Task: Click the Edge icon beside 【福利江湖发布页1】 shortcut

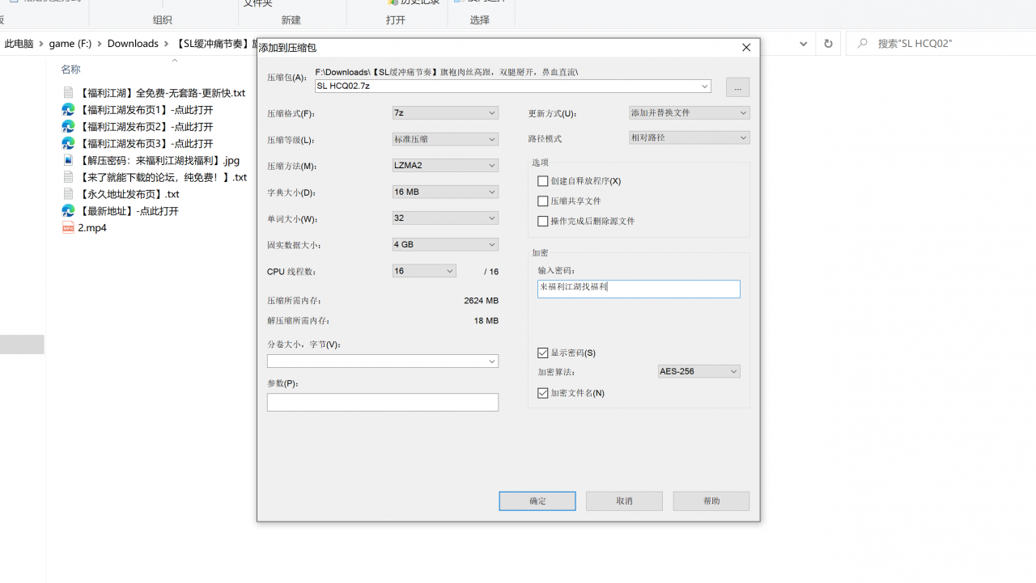Action: pyautogui.click(x=69, y=110)
